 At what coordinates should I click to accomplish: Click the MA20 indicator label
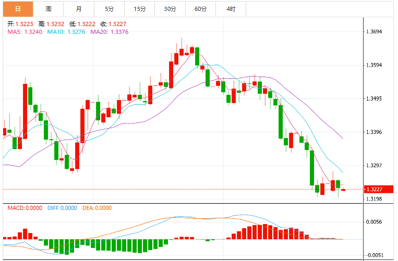click(x=110, y=32)
